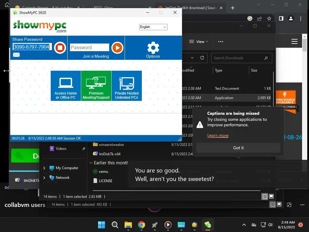Focus the Join a Meeting password field
Image resolution: width=309 pixels, height=232 pixels.
pos(89,47)
